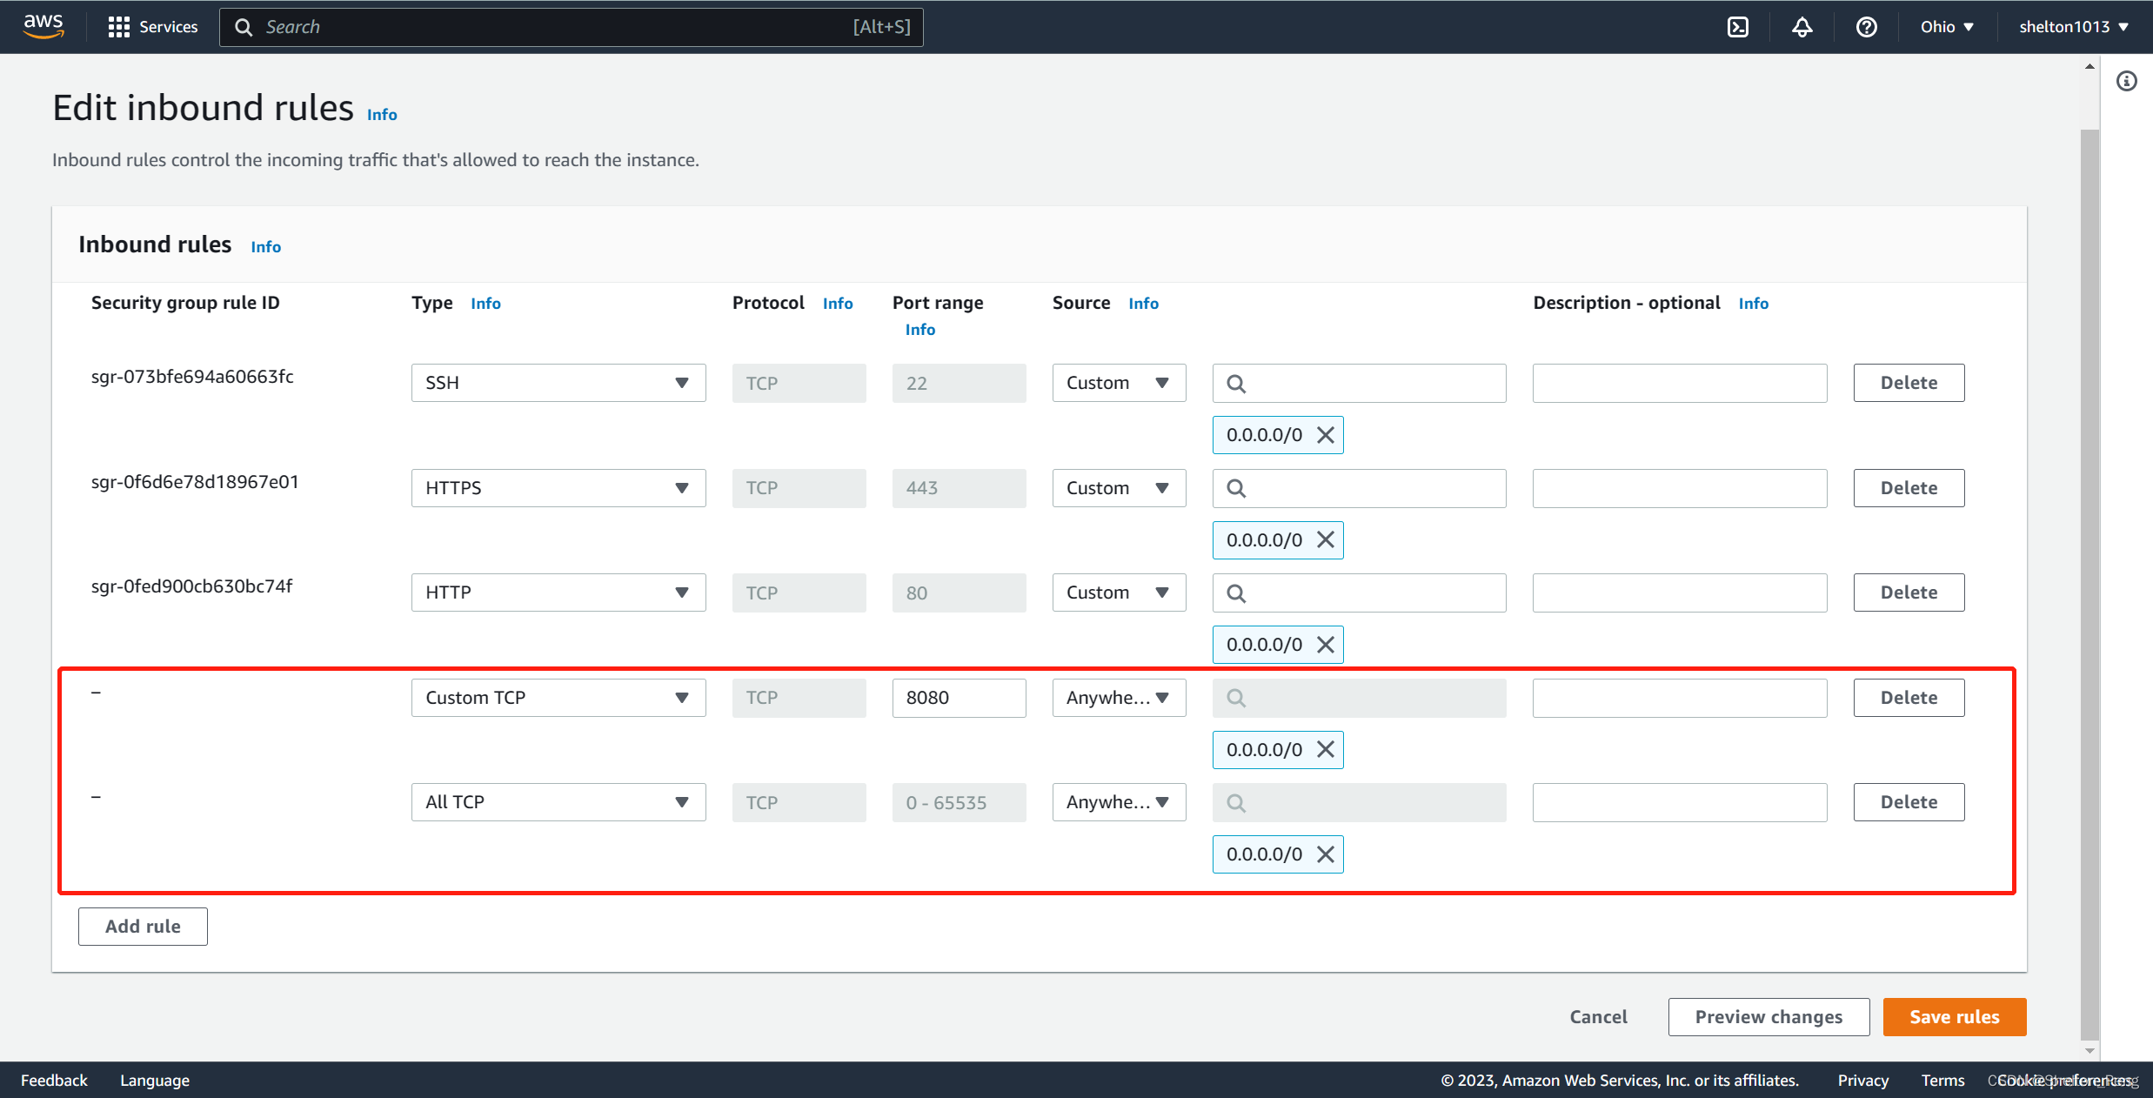Open the notifications bell

pyautogui.click(x=1802, y=27)
